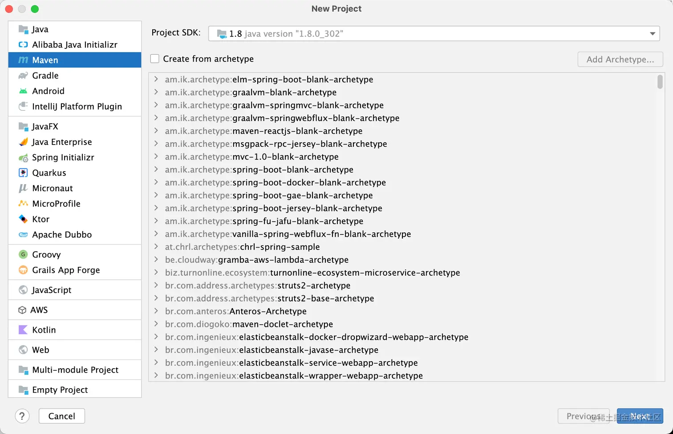Enable Create from archetype checkbox

coord(155,59)
